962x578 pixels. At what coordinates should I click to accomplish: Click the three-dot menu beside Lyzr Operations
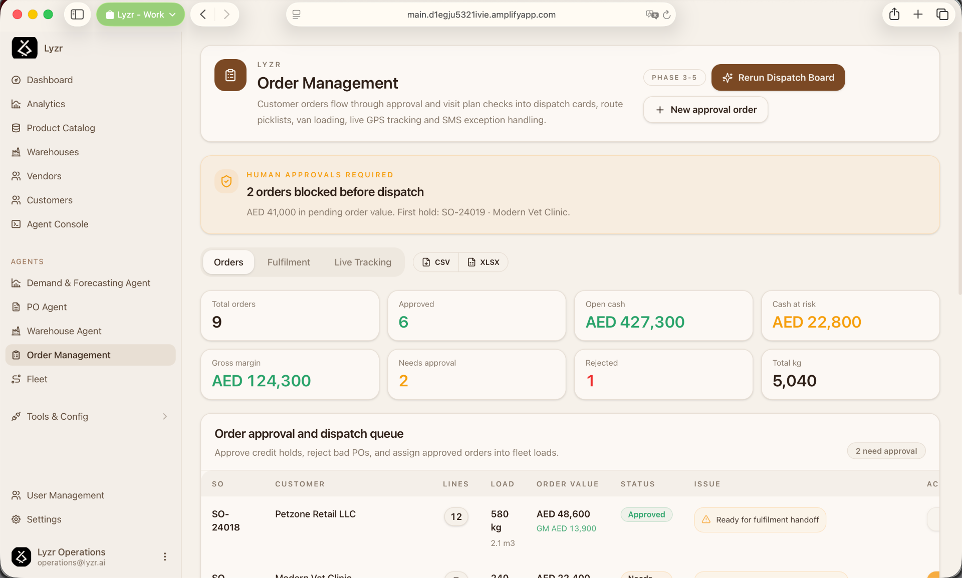coord(165,556)
